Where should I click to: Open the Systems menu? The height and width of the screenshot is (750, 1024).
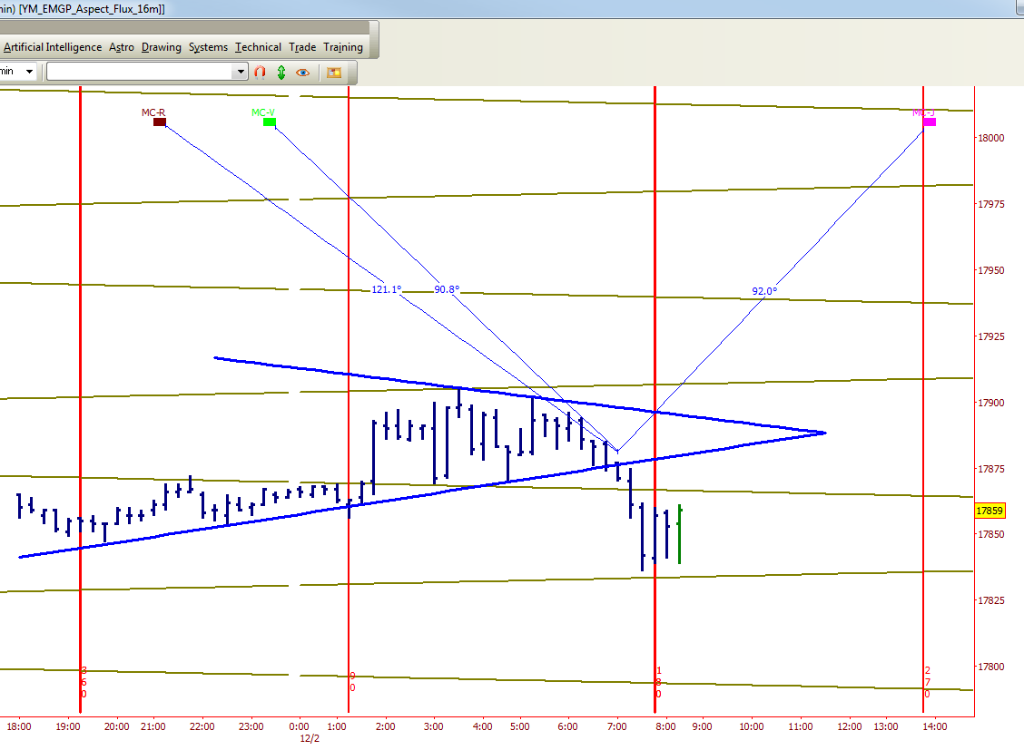(x=208, y=47)
